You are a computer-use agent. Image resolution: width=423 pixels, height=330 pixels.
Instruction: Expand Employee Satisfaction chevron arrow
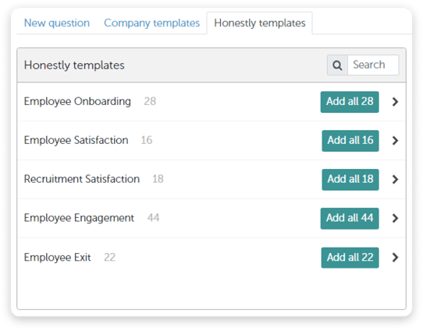click(395, 140)
